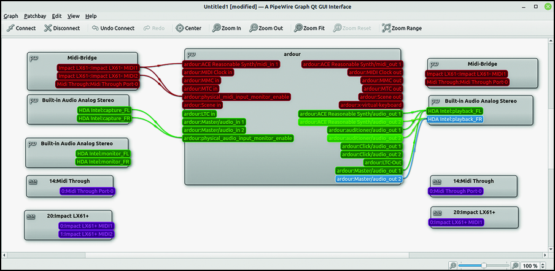Click the greyed Zoom Reset toolbar button

[352, 28]
